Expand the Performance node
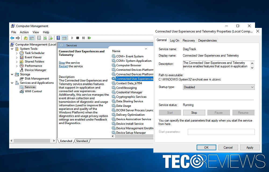Viewport: 269px width, 172px height. [17, 66]
